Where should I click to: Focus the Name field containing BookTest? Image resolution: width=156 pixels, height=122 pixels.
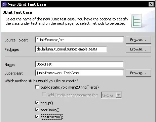click(79, 64)
